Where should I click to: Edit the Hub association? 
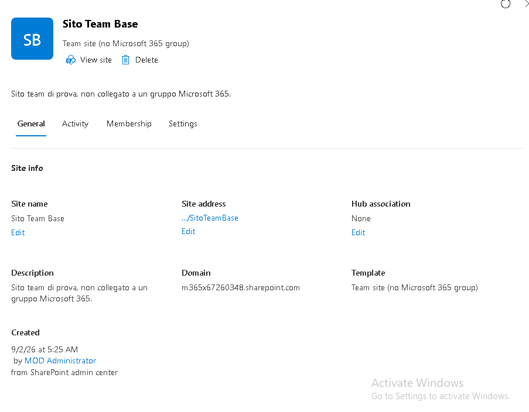358,232
